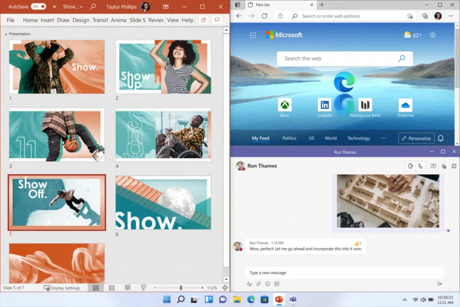Start a video call with Ron Thames
This screenshot has height=307, width=460.
click(410, 165)
